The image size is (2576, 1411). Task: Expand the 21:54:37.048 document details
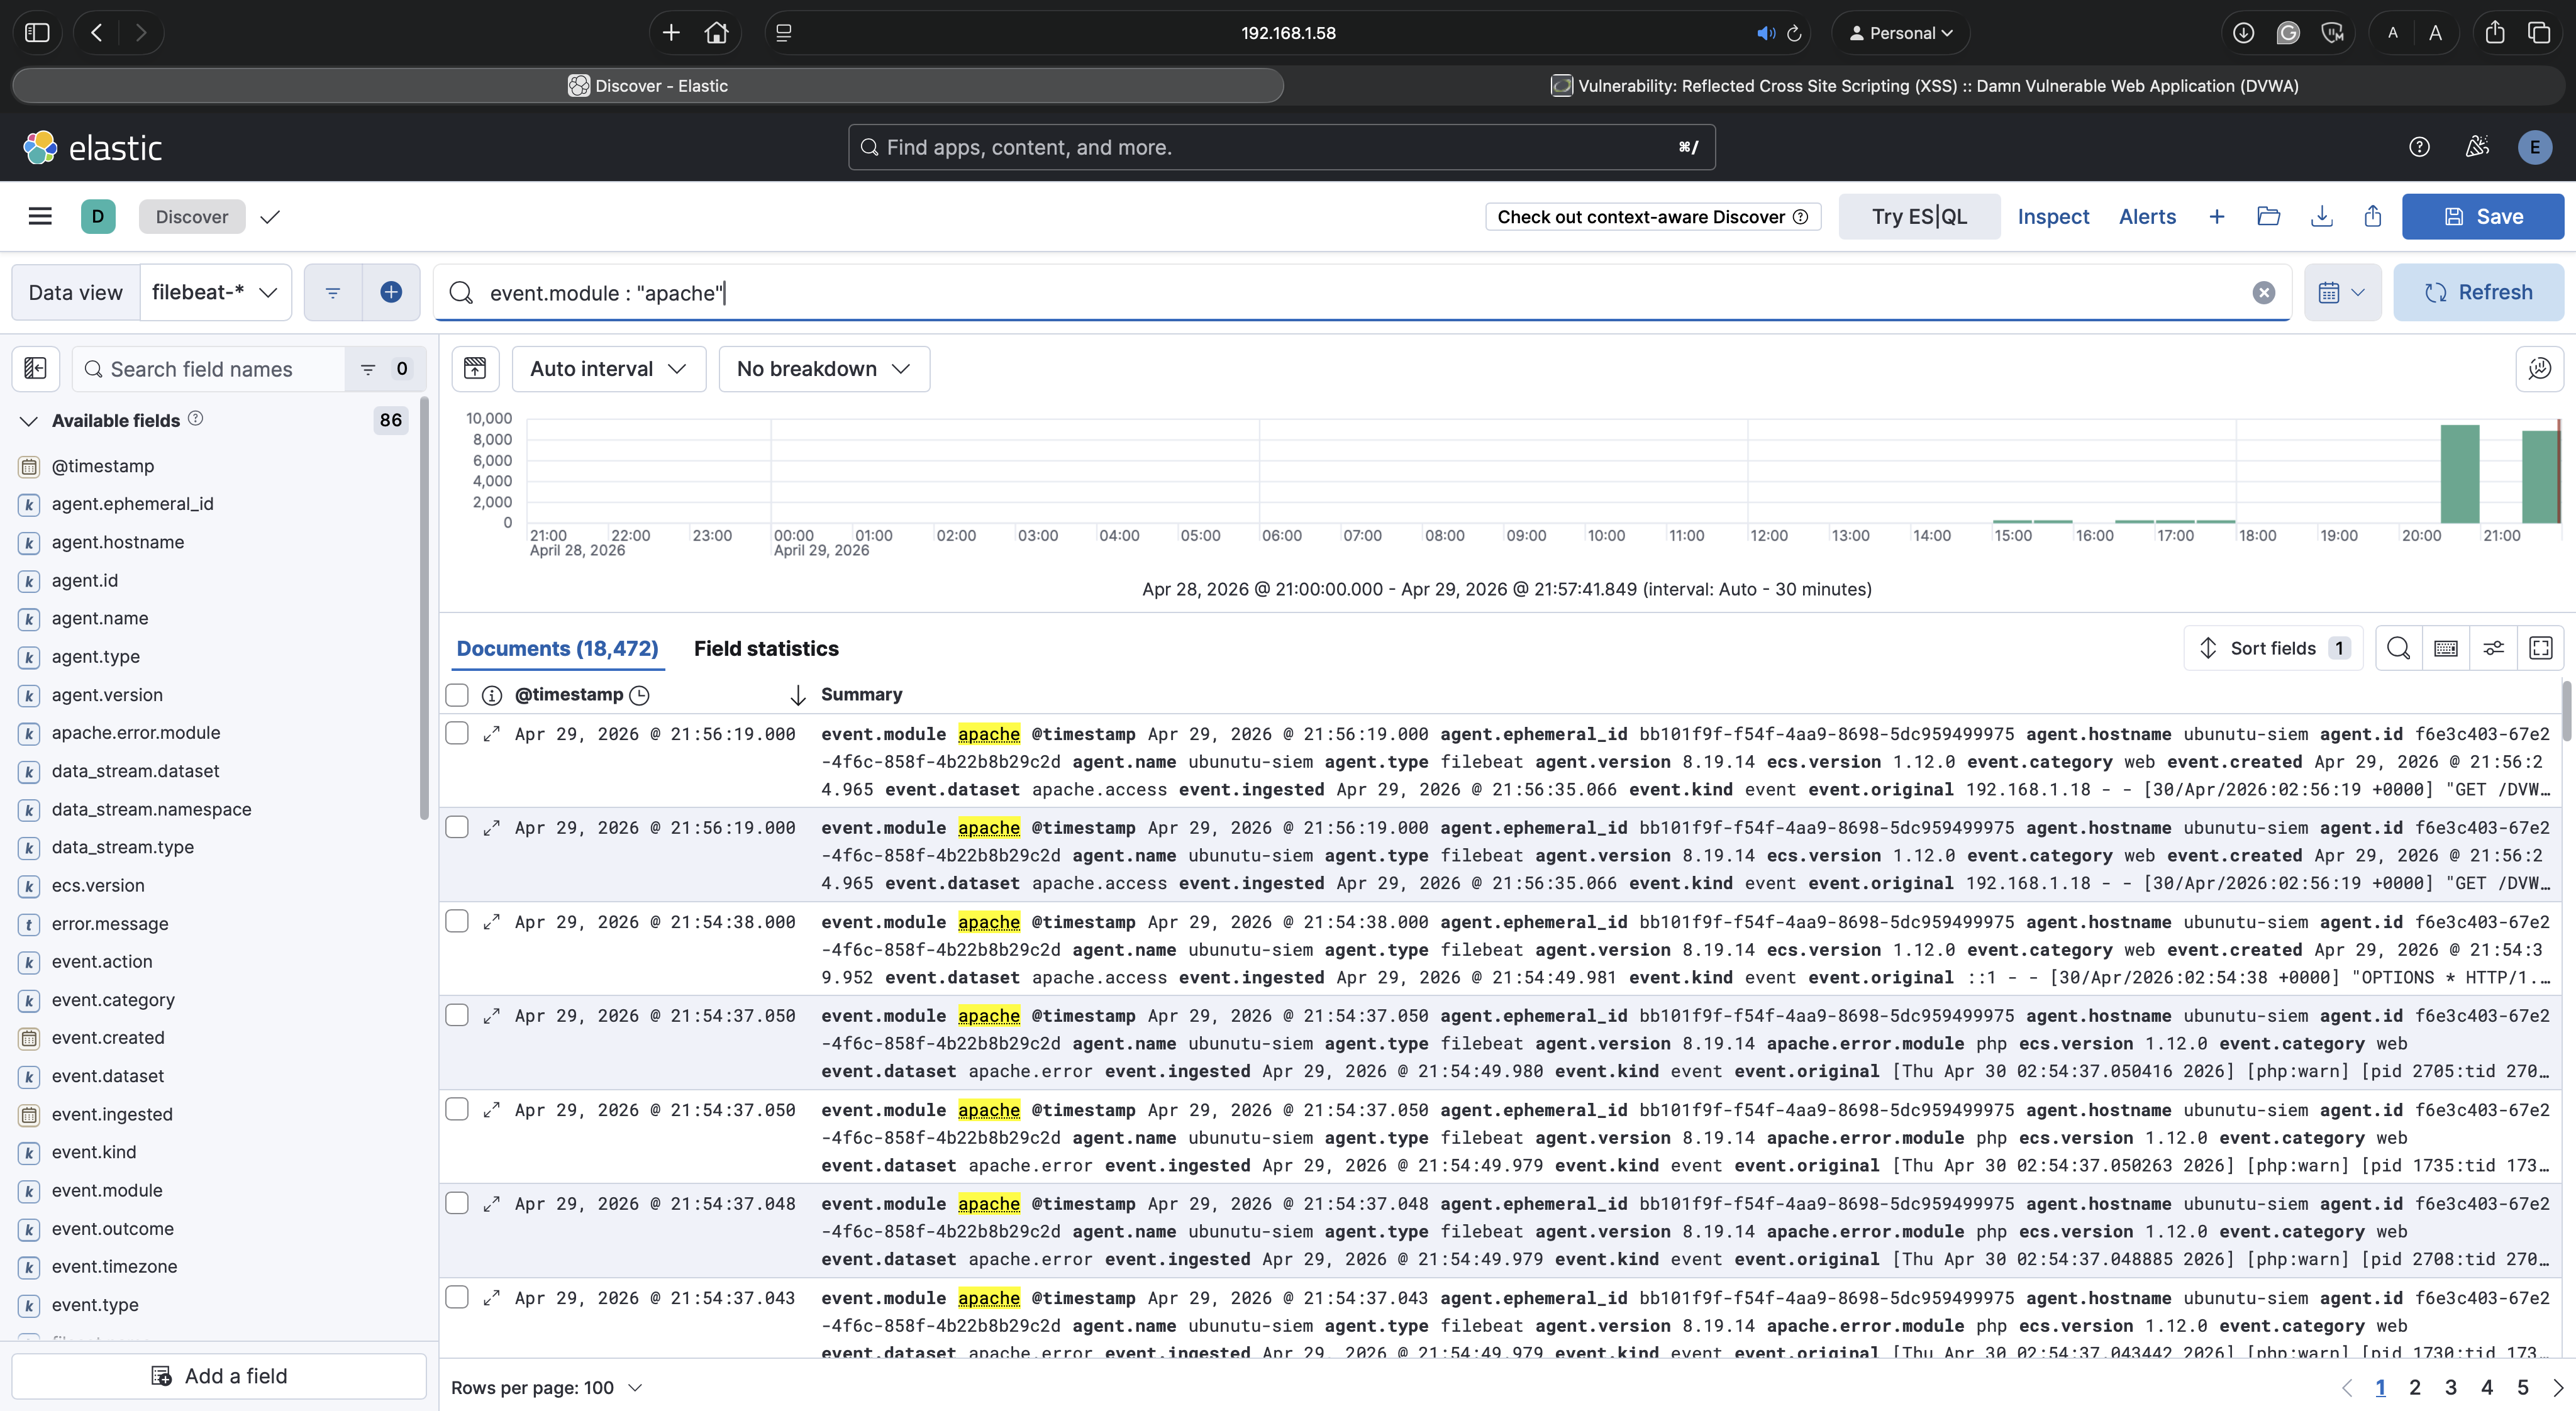pos(491,1204)
